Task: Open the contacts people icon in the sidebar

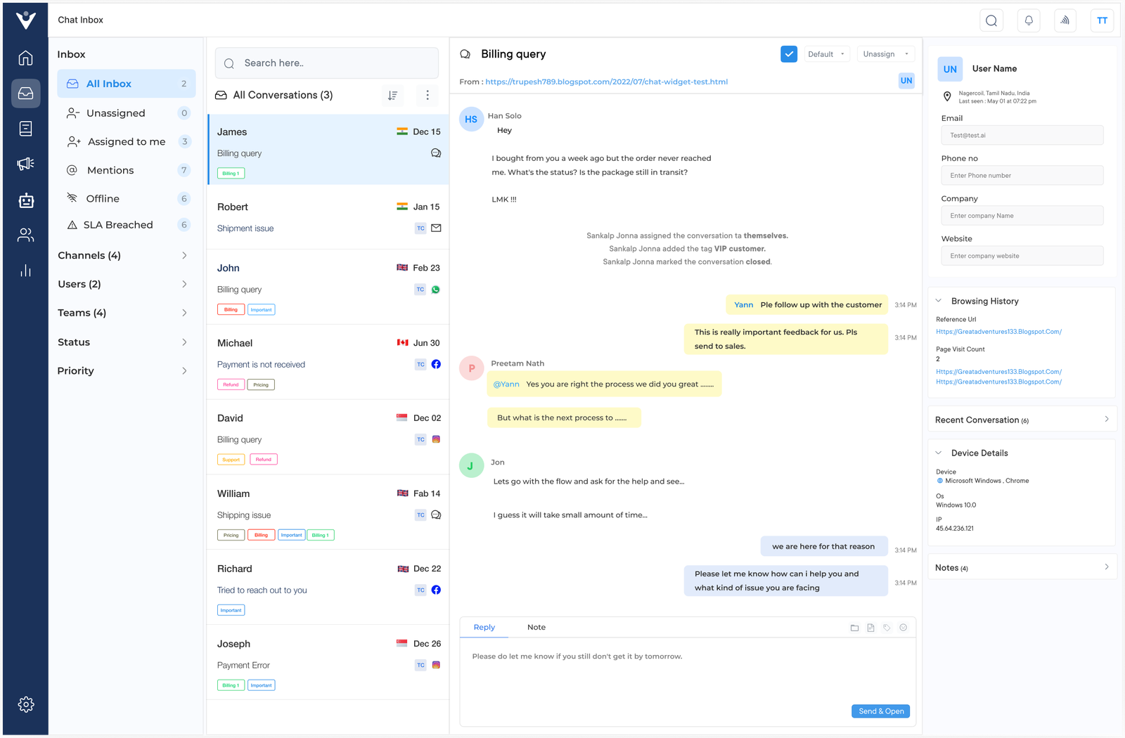Action: coord(26,235)
